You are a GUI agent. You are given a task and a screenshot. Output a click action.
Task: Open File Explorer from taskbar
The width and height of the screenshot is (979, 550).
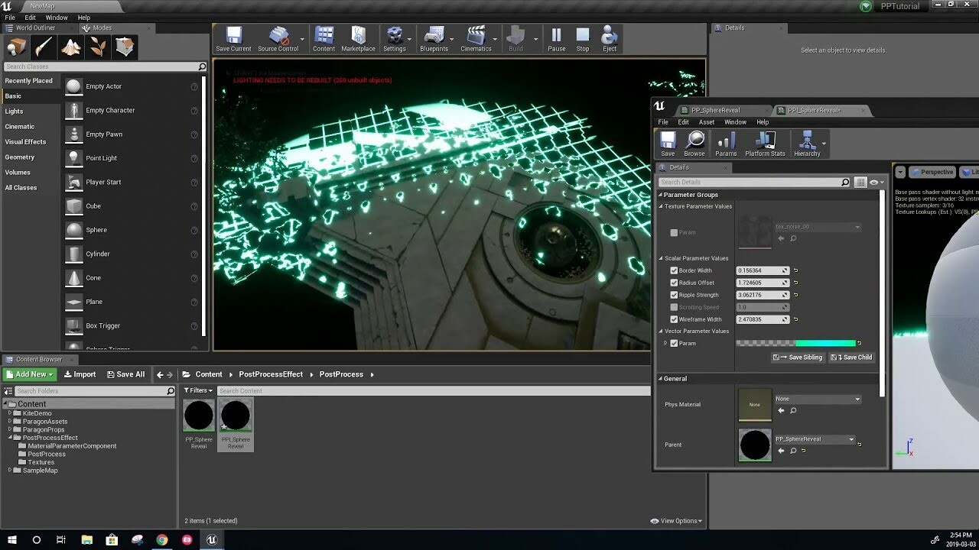[x=86, y=539]
